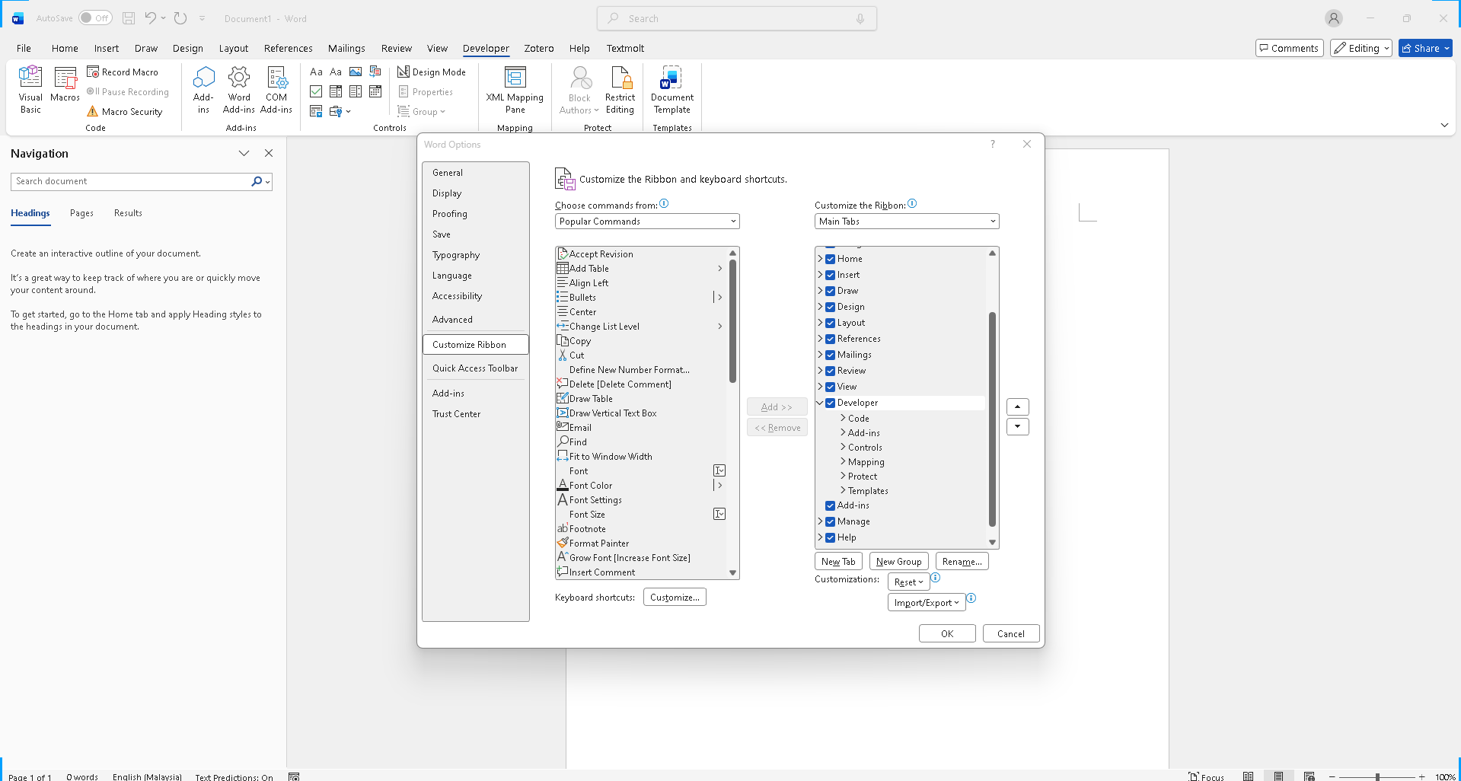Image resolution: width=1461 pixels, height=781 pixels.
Task: Click the Rename button
Action: coord(962,561)
